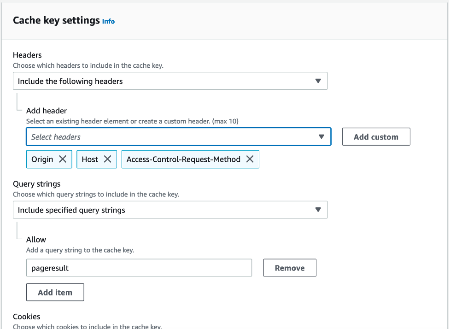
Task: Click the Add item button
Action: tap(55, 292)
